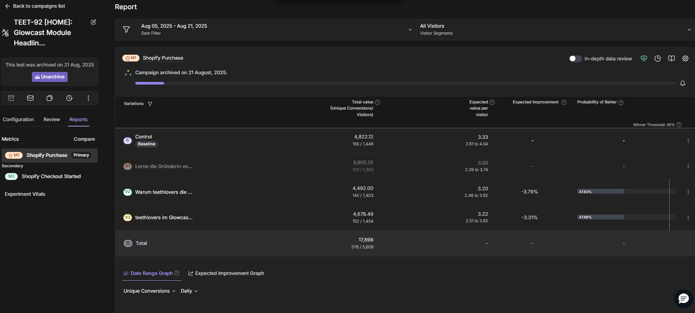Viewport: 695px width, 313px height.
Task: Open more options kebab in sidebar toolbar
Action: tap(88, 98)
